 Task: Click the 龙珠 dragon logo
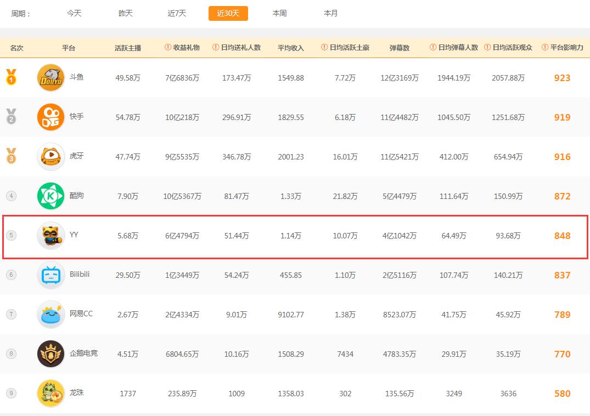(51, 394)
